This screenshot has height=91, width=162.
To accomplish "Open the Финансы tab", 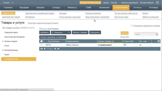I will pyautogui.click(x=72, y=8).
